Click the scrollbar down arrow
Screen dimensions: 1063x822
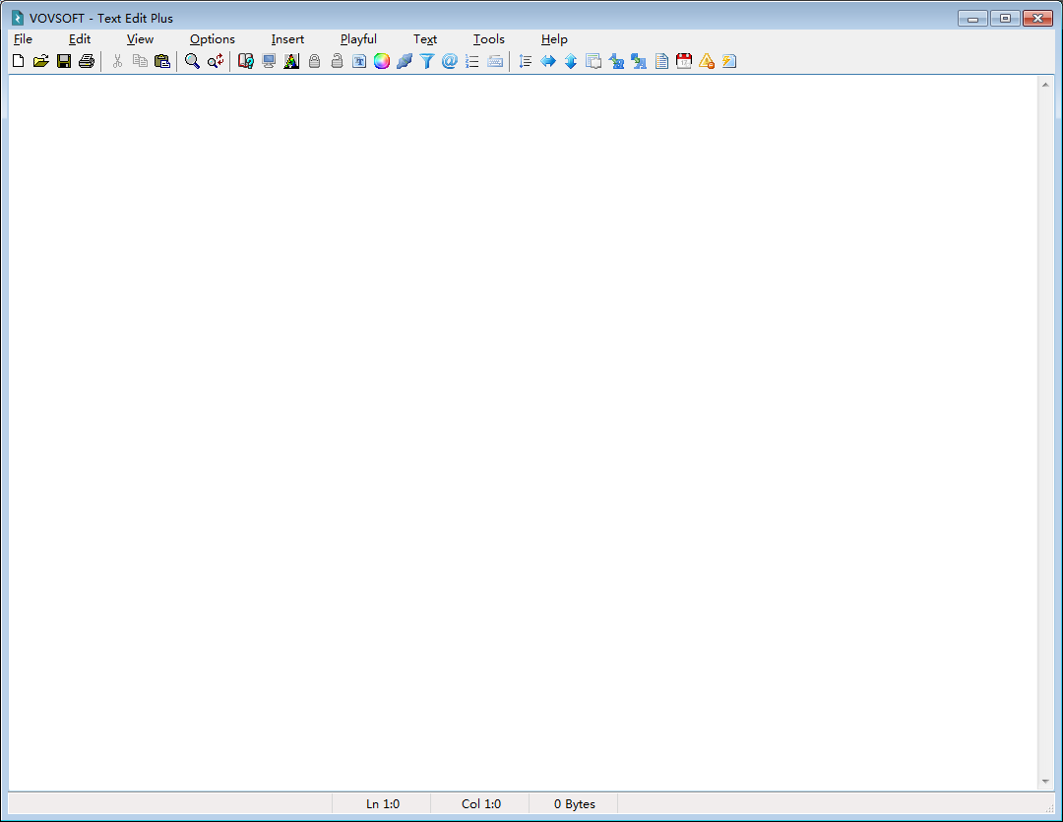[x=1045, y=782]
